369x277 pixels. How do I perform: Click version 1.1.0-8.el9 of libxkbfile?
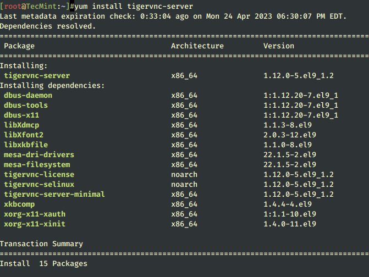(x=288, y=145)
